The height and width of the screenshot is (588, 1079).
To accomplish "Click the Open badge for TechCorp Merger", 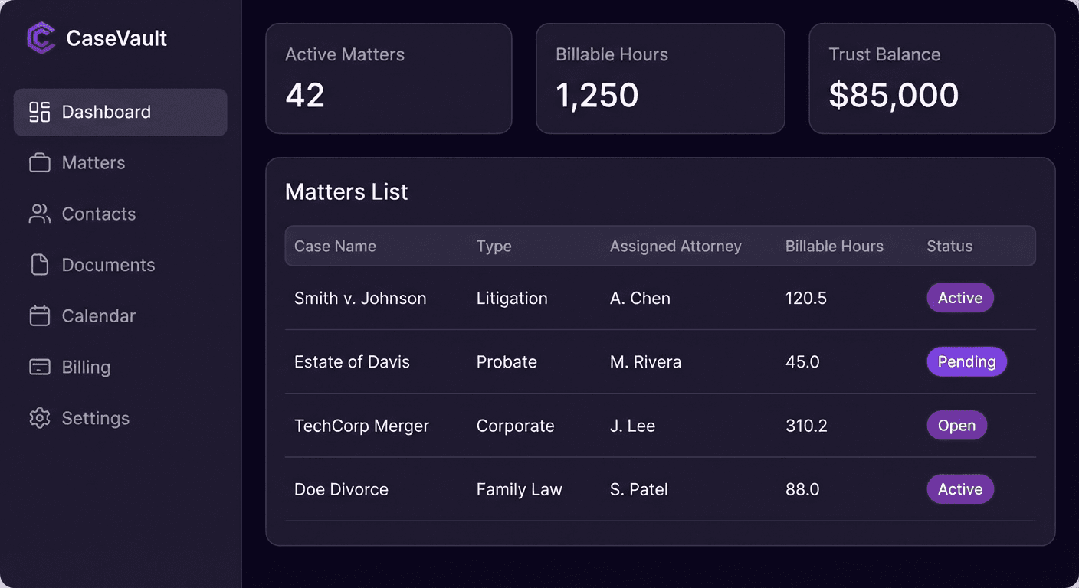I will click(956, 425).
